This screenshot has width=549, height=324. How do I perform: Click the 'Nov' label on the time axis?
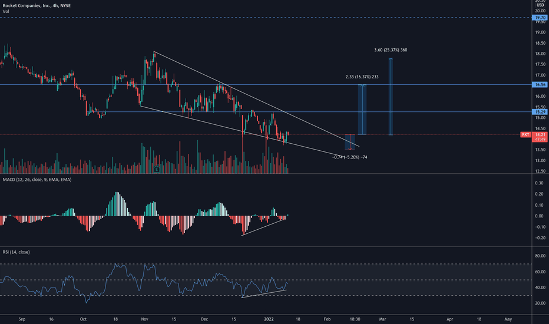[x=144, y=319]
